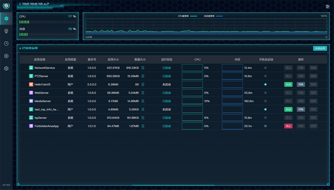
Task: Toggle auto-start for test_top_info_ha app
Action: click(266, 109)
